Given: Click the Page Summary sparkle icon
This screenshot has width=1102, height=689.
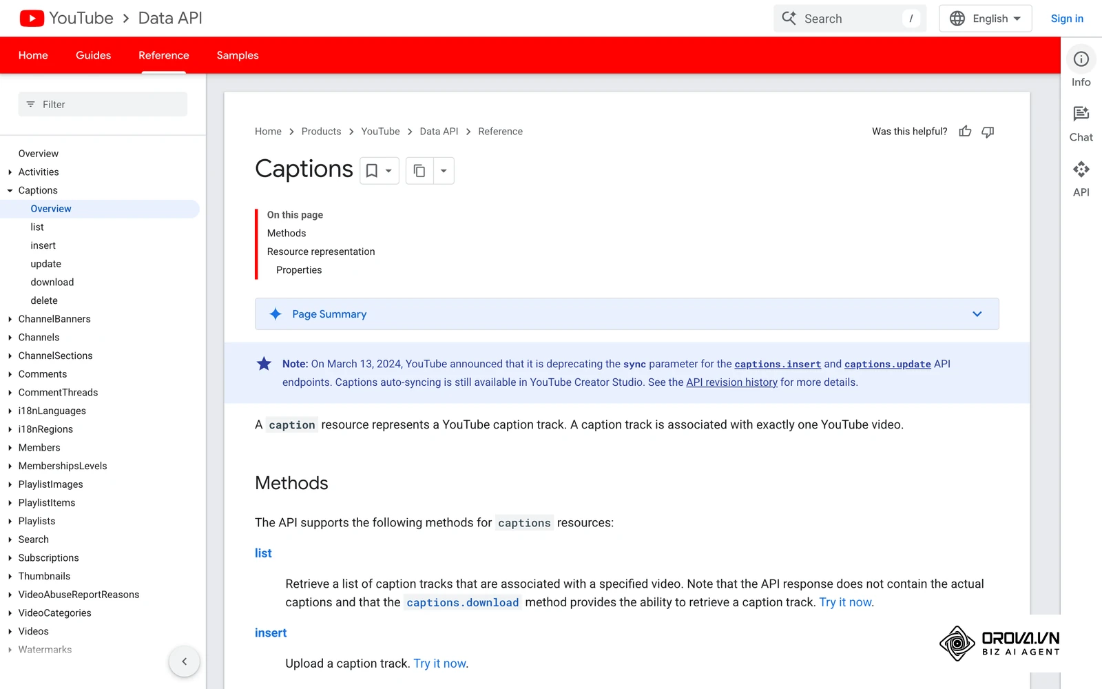Looking at the screenshot, I should coord(275,314).
